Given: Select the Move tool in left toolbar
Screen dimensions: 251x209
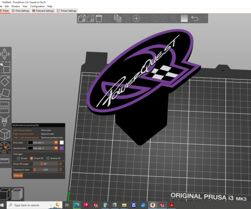Looking at the screenshot, I should (x=5, y=54).
